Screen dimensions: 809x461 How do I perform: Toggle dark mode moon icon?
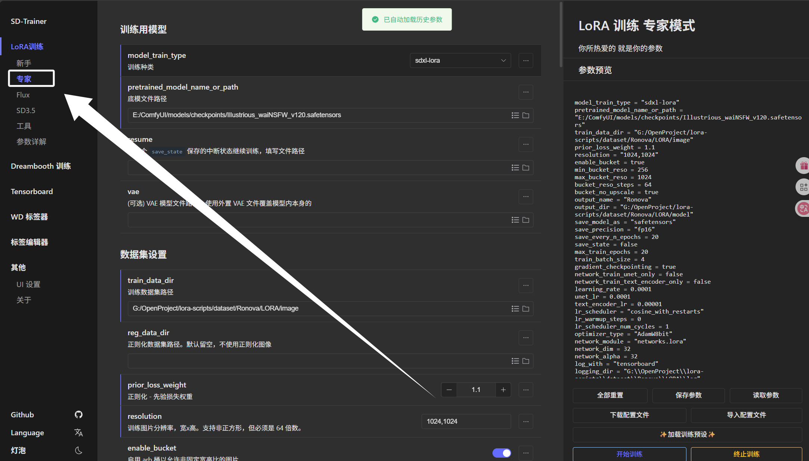click(78, 450)
